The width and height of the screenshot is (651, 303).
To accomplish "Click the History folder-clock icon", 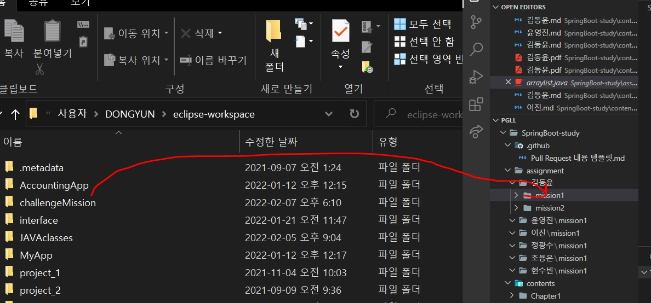I will (367, 67).
